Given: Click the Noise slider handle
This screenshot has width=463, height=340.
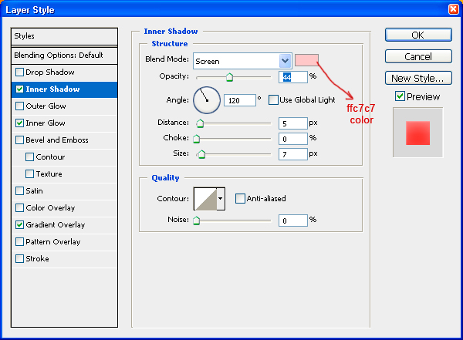Looking at the screenshot, I should coord(196,220).
